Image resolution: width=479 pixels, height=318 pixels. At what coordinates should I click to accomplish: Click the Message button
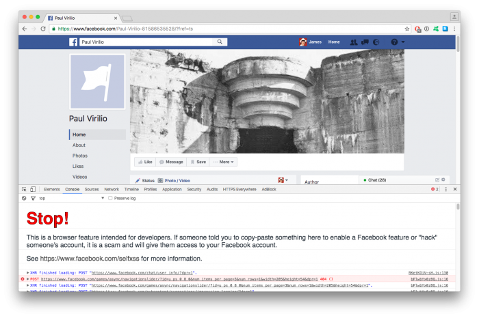coord(171,162)
